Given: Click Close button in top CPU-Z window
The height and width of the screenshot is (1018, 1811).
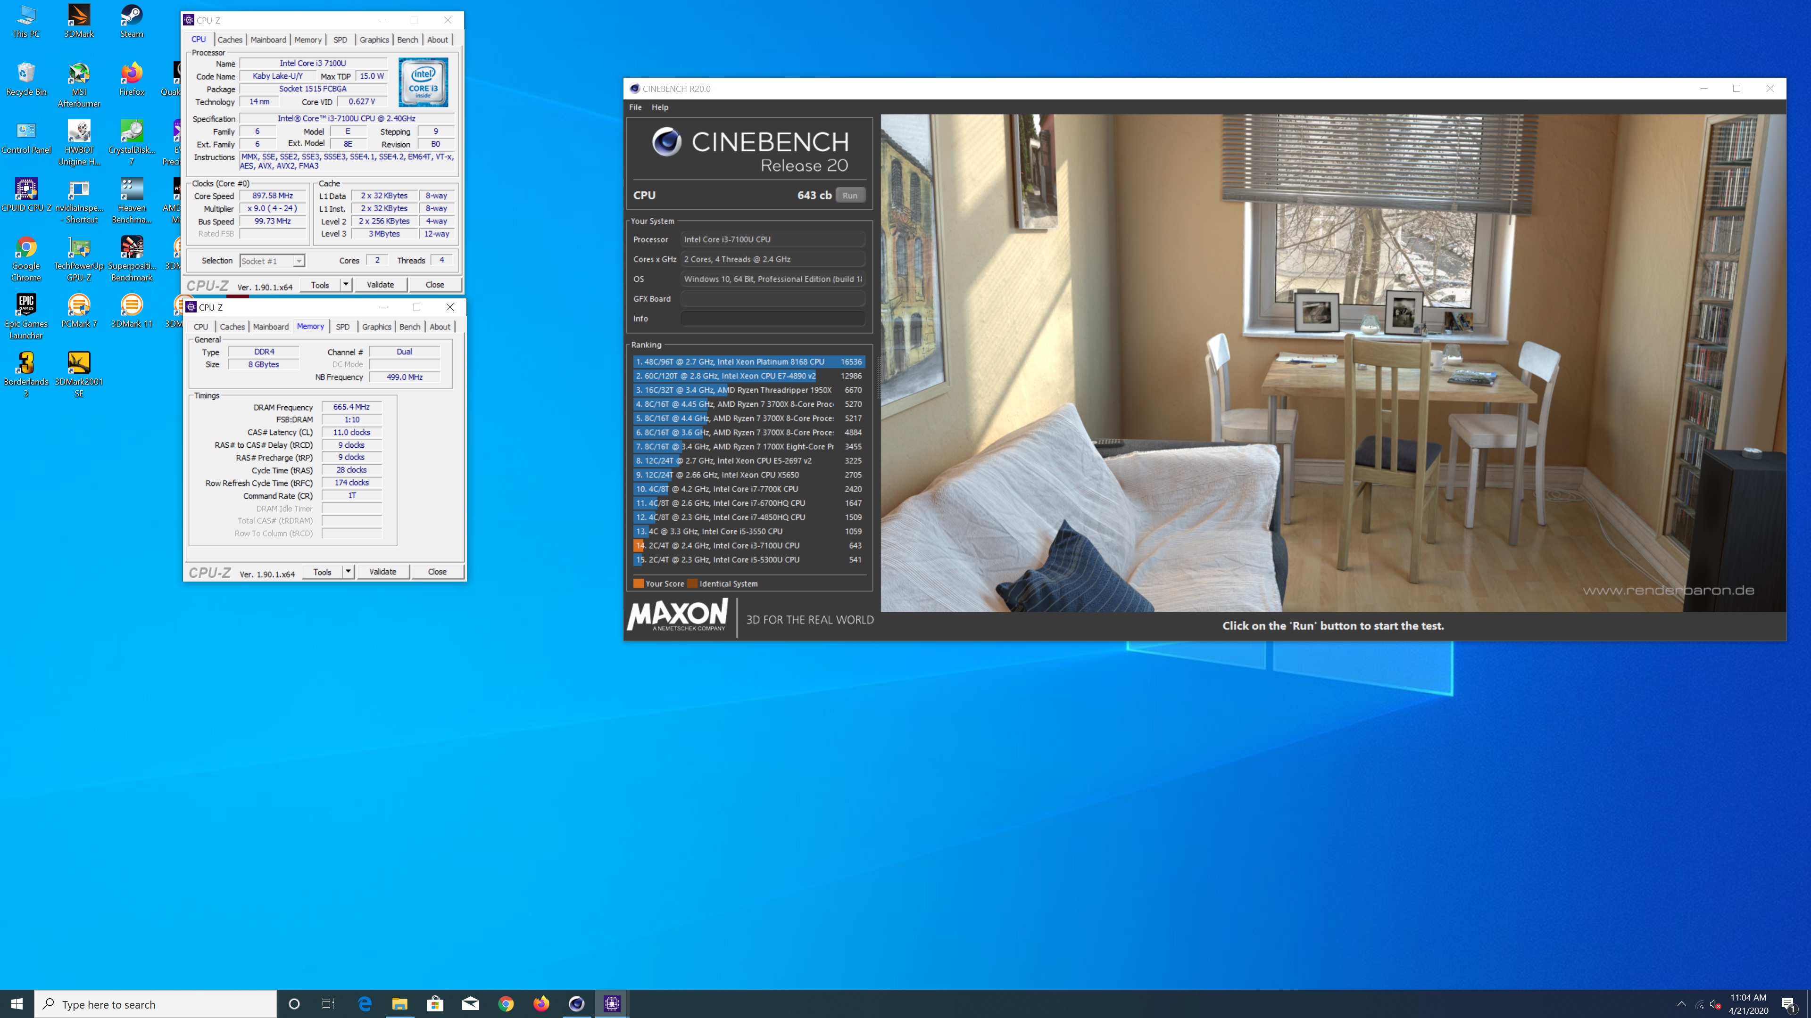Looking at the screenshot, I should click(435, 285).
